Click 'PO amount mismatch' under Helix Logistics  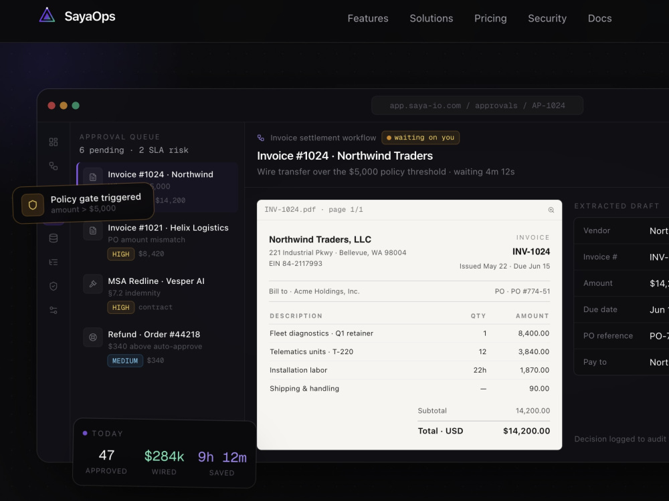coord(147,240)
